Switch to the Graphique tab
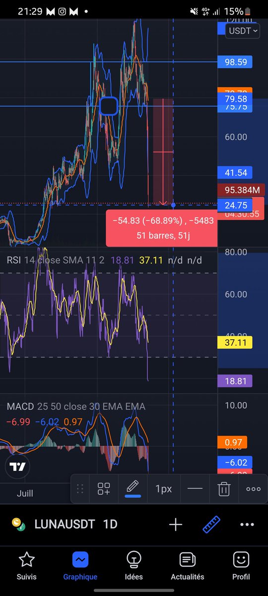 80,566
